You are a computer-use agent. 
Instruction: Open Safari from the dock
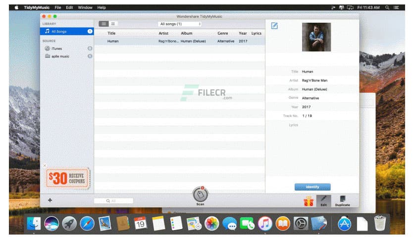click(87, 224)
